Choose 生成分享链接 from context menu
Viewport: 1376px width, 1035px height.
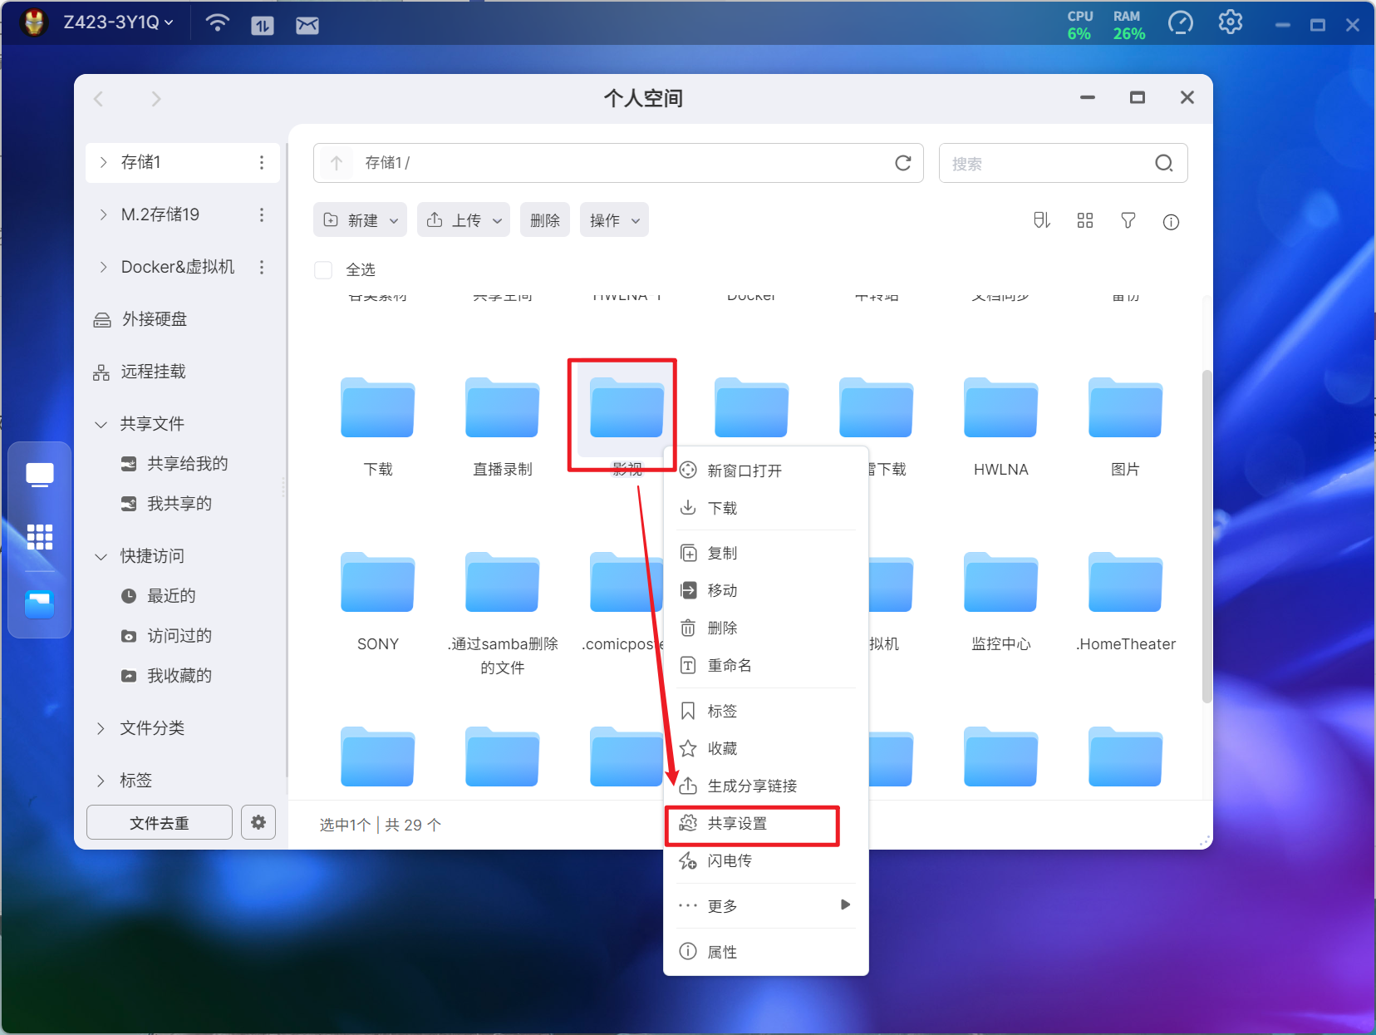(x=766, y=786)
